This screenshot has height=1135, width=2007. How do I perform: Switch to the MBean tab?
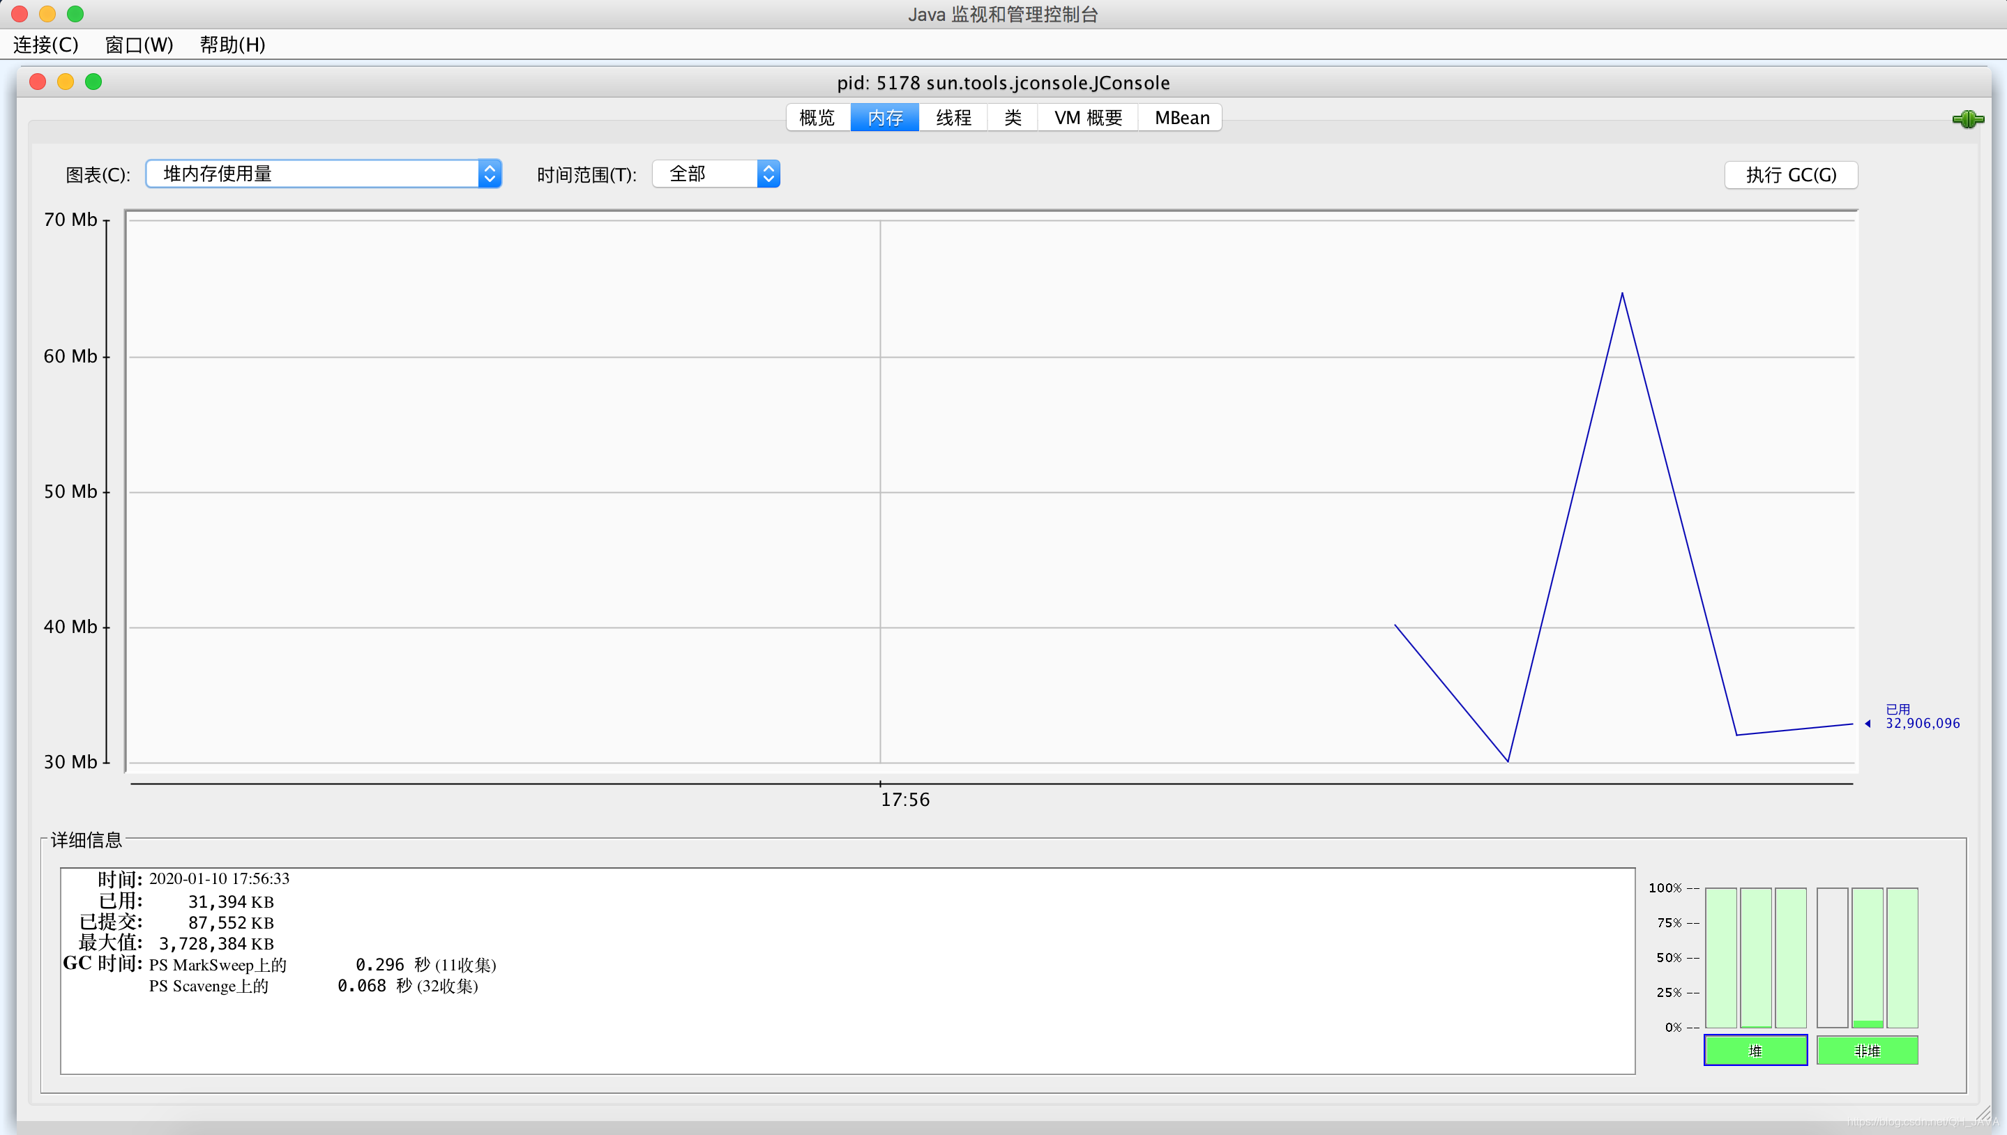point(1181,118)
